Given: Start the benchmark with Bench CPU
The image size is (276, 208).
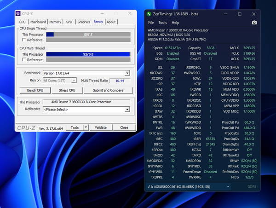Looking at the screenshot, I should (34, 90).
